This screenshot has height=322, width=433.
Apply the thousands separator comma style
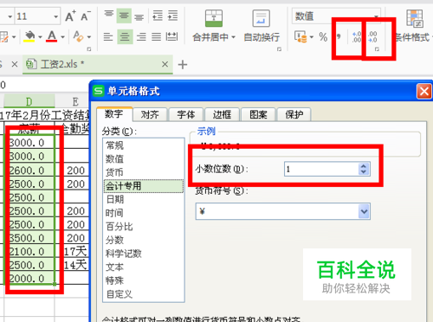coord(339,36)
